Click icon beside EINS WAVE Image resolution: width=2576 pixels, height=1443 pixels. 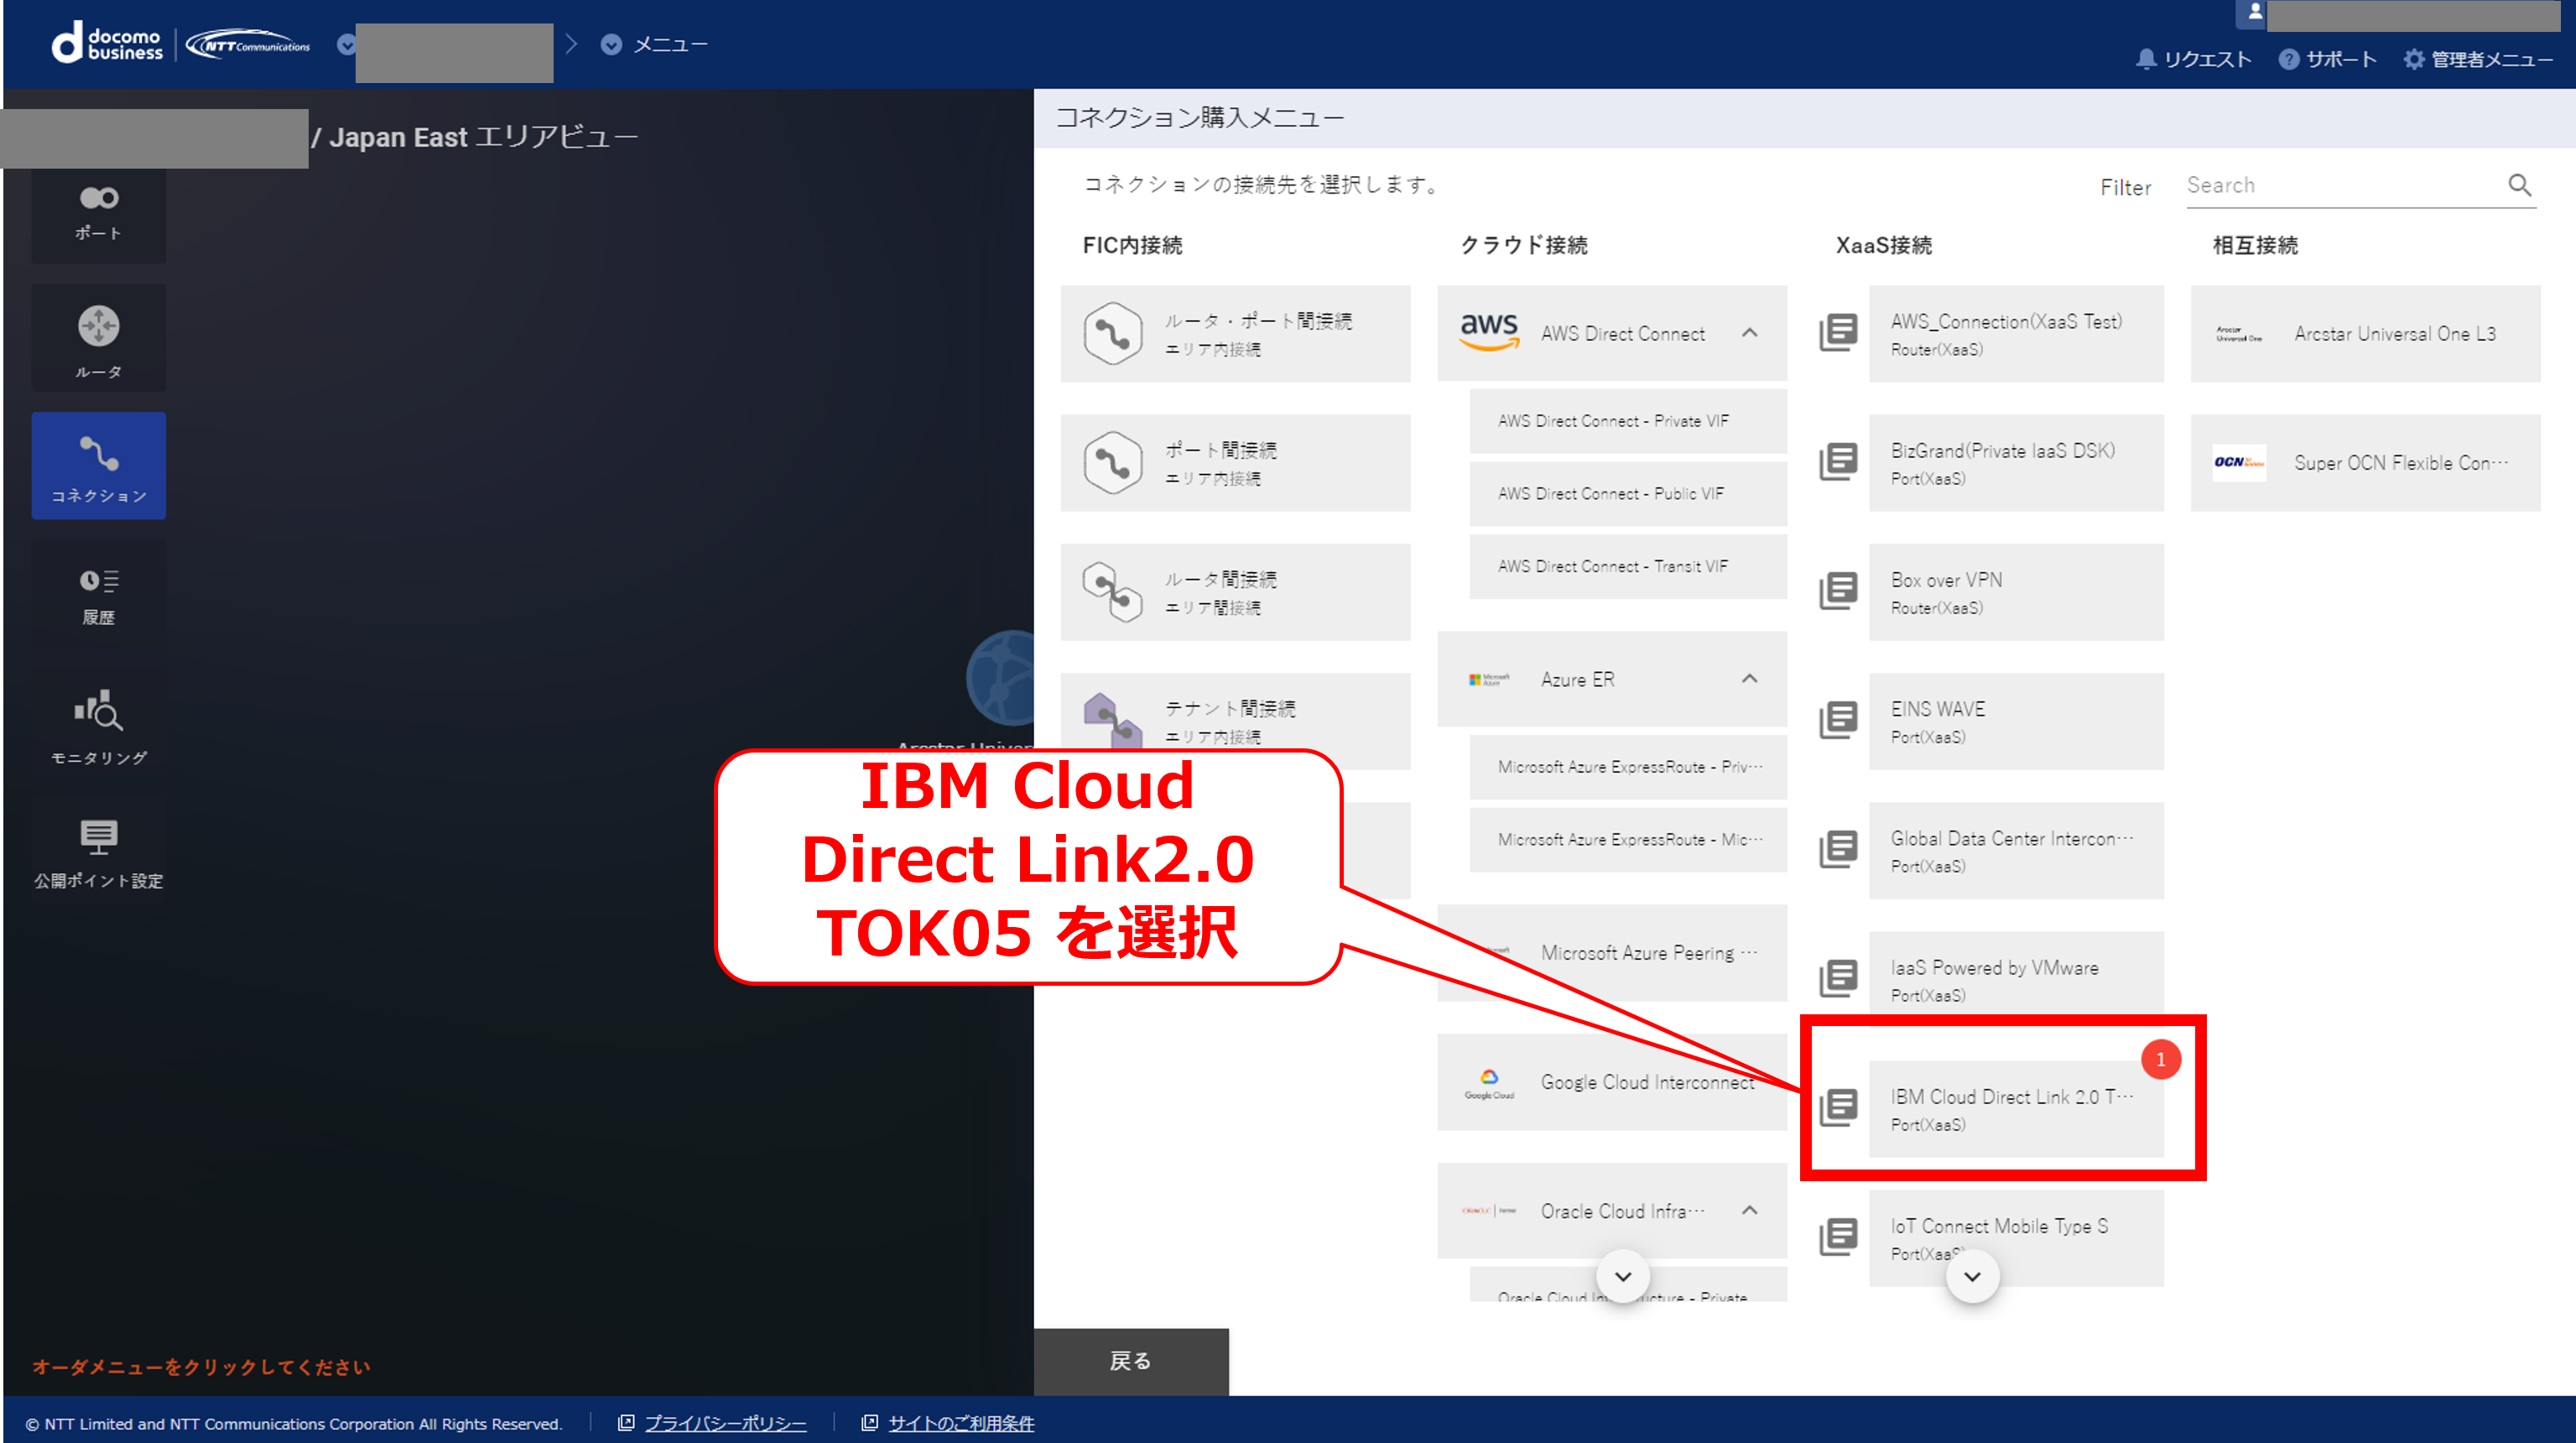pos(1838,720)
